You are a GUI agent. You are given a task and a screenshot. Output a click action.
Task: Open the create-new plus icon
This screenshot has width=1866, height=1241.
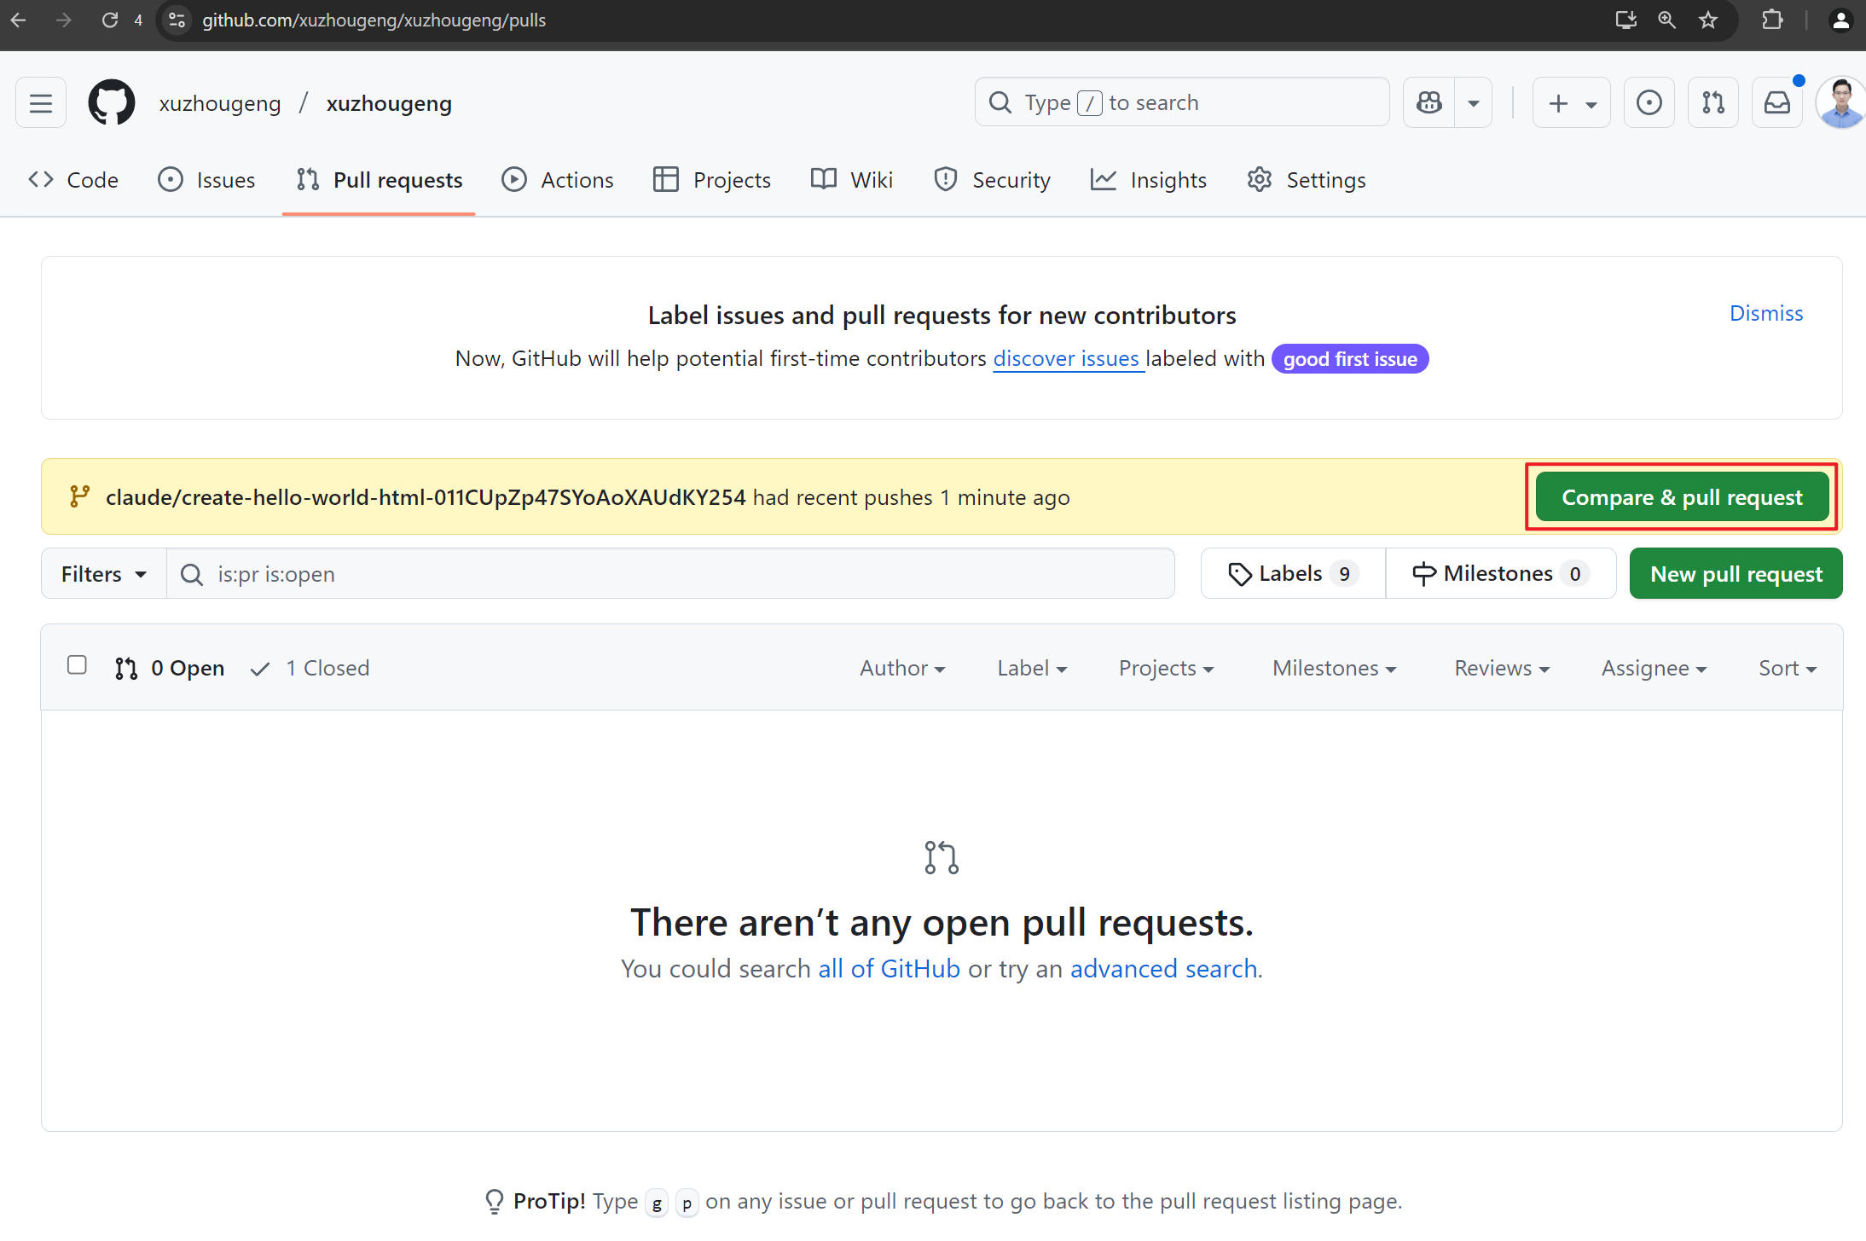(1557, 102)
